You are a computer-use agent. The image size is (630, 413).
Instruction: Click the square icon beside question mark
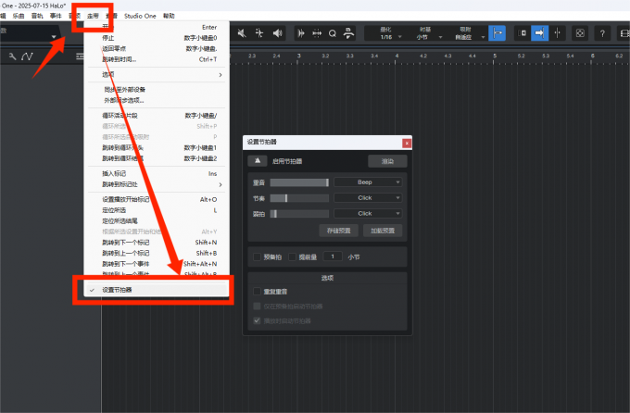pyautogui.click(x=580, y=33)
